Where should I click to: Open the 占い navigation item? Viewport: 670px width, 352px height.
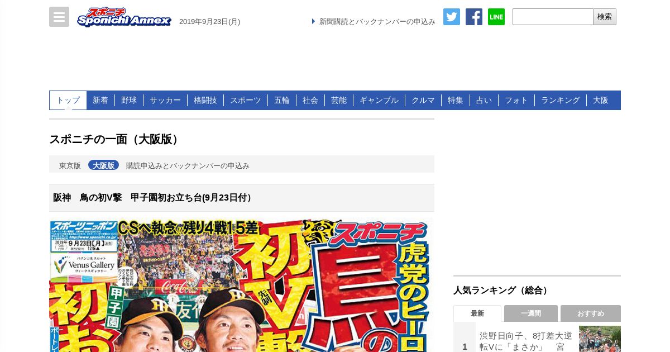pyautogui.click(x=484, y=100)
